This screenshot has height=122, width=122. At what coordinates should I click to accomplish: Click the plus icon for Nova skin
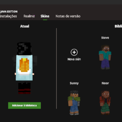[x=74, y=52]
